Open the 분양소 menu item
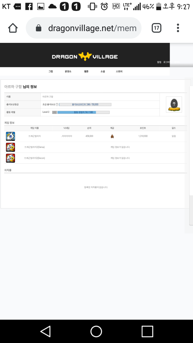The height and width of the screenshot is (343, 193). point(68,72)
